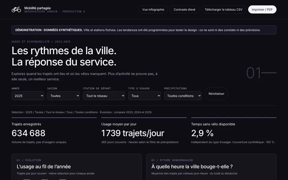This screenshot has width=288, height=180.
Task: Click the heading À quelle heure la ville bouge-t-elle ?
Action: point(192,166)
